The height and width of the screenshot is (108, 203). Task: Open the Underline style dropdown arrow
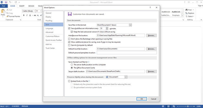[x=32, y=15]
